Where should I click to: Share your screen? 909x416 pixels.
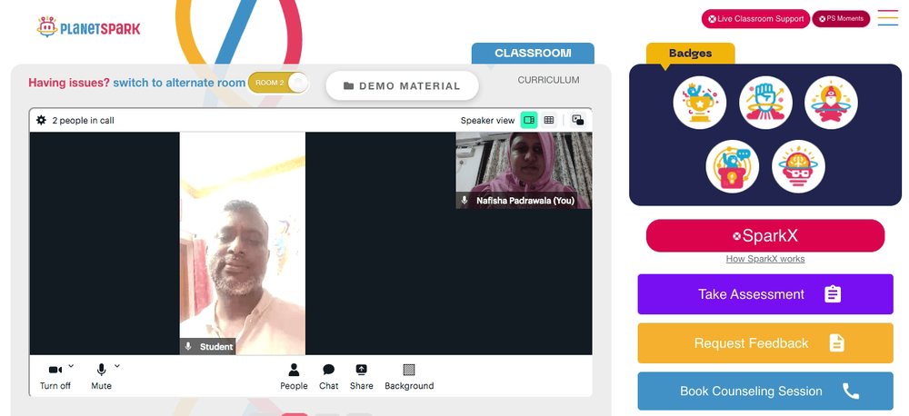tap(361, 377)
